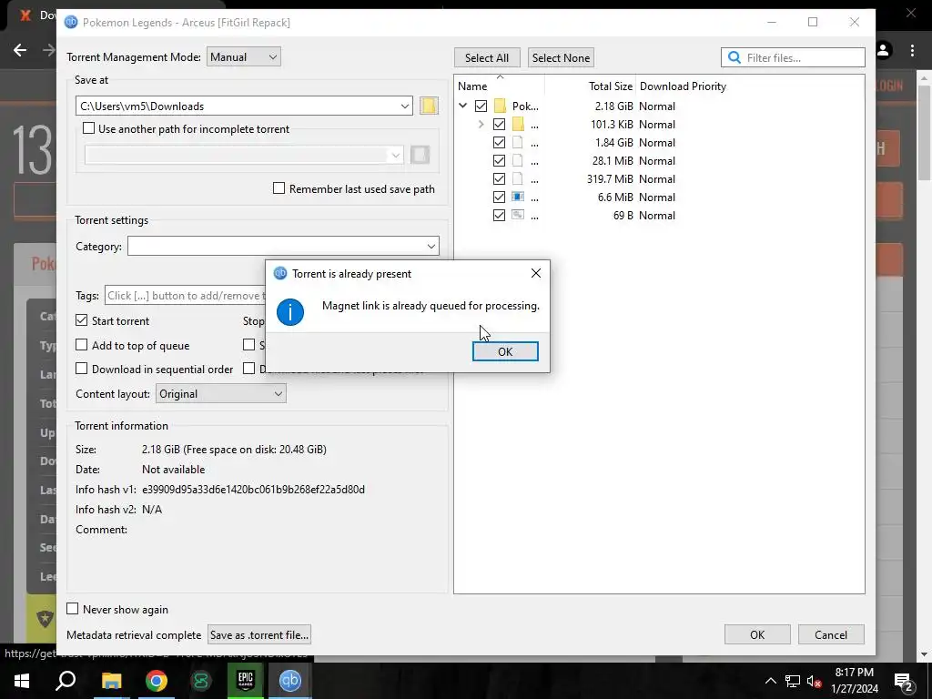932x699 pixels.
Task: Open the Torrent Management Mode dropdown
Action: pos(244,57)
